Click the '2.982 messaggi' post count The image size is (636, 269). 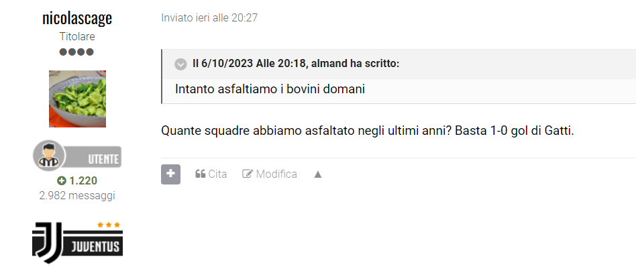[x=77, y=196]
